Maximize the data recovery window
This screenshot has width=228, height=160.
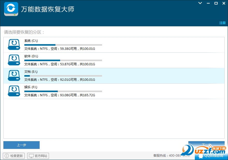(216, 3)
